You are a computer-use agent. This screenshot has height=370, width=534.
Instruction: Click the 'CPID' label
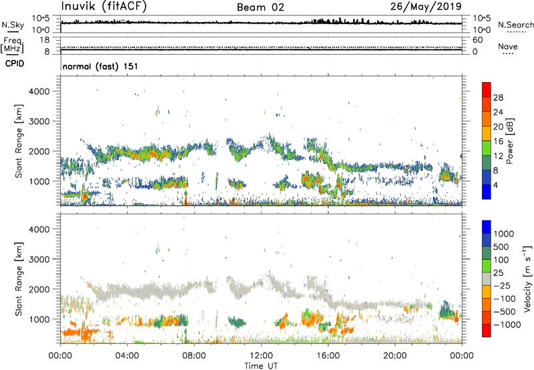click(15, 63)
